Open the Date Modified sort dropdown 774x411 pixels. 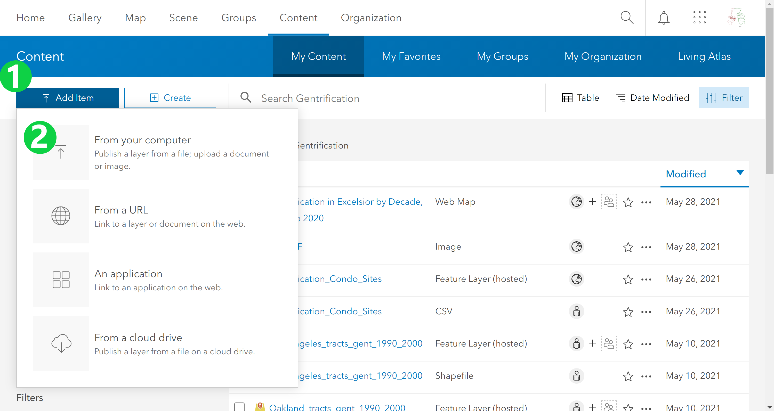coord(652,98)
